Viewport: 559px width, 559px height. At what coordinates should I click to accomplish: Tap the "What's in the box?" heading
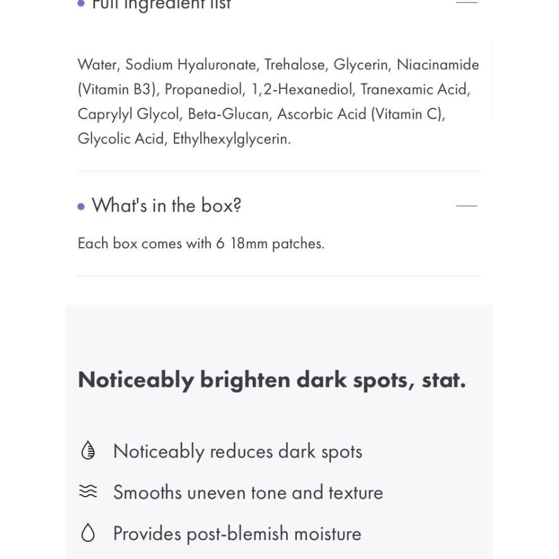point(166,205)
